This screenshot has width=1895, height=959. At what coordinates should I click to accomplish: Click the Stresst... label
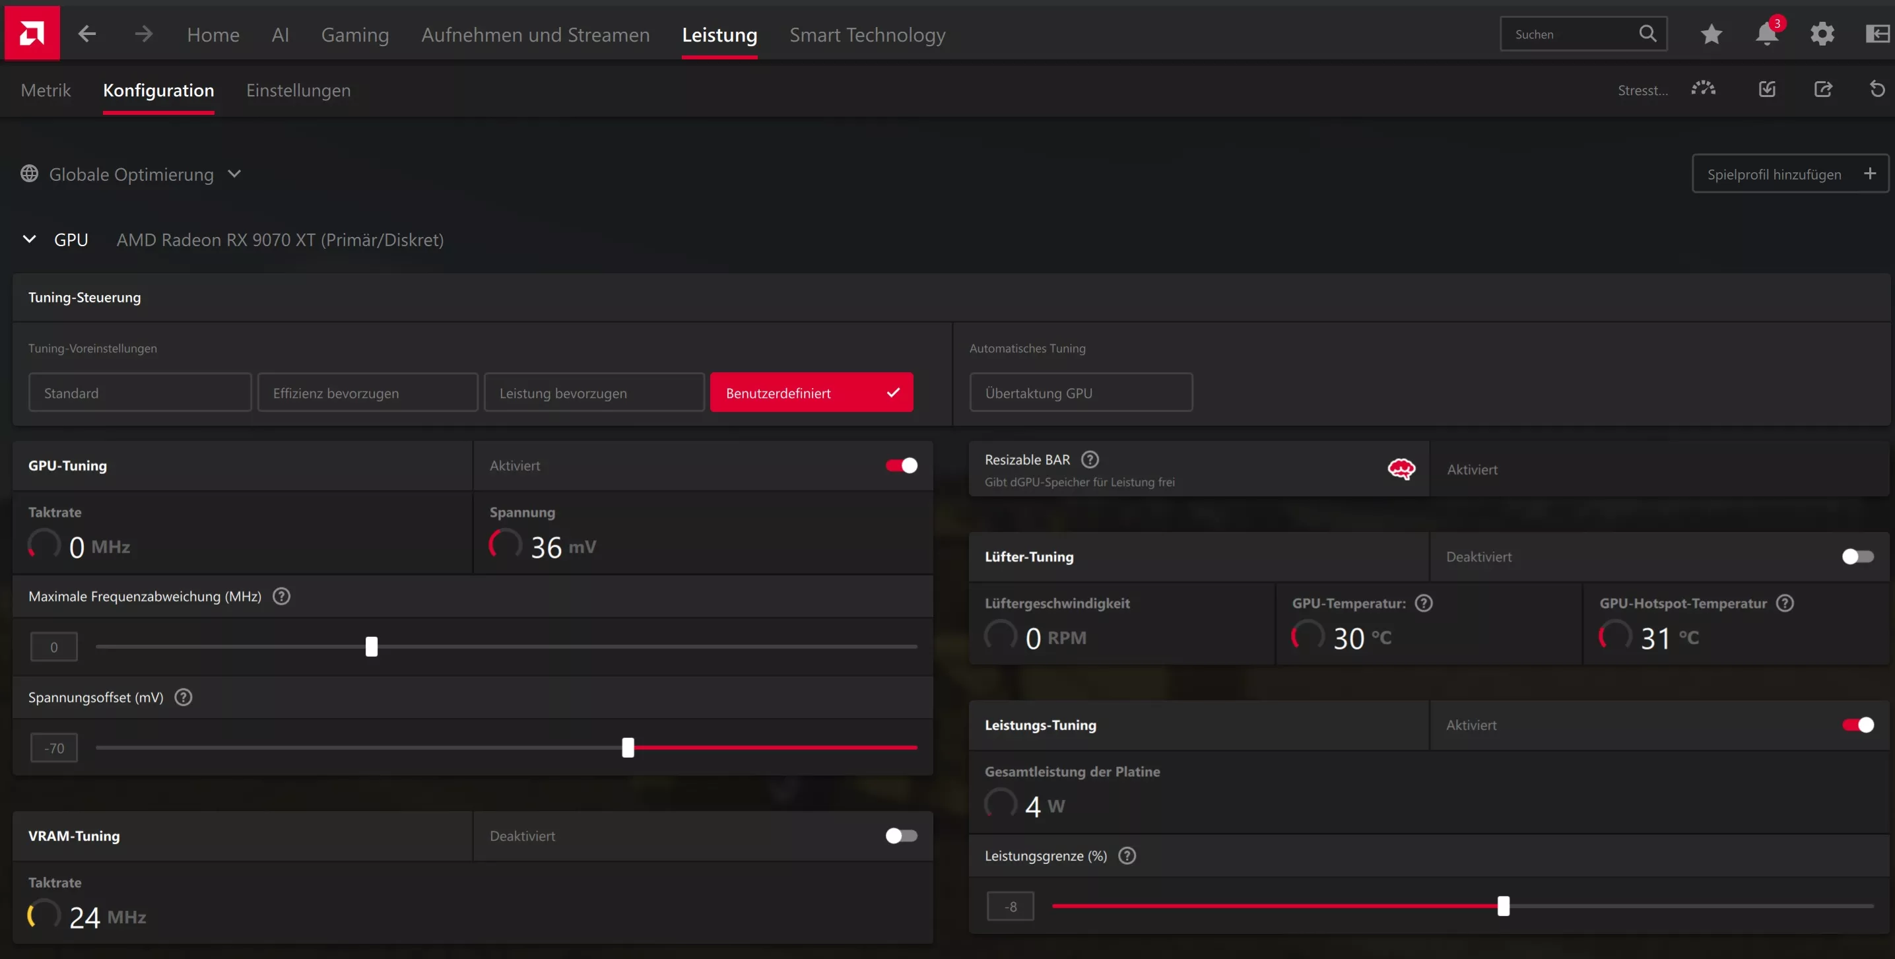point(1643,90)
